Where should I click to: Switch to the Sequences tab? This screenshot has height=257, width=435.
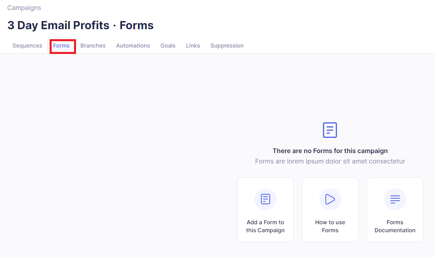[27, 46]
